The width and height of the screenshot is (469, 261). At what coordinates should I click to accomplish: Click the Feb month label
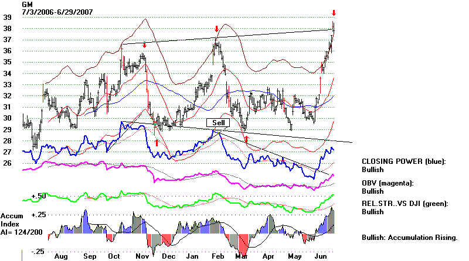pyautogui.click(x=217, y=256)
